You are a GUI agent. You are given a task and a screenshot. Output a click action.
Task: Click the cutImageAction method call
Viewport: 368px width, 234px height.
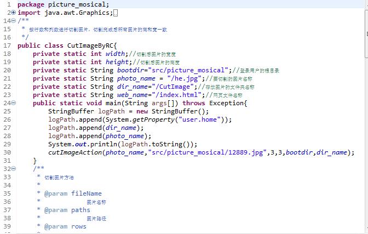(x=75, y=152)
